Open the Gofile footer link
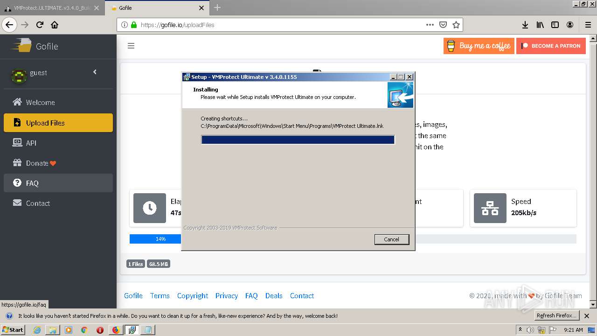Image resolution: width=597 pixels, height=336 pixels. tap(133, 295)
